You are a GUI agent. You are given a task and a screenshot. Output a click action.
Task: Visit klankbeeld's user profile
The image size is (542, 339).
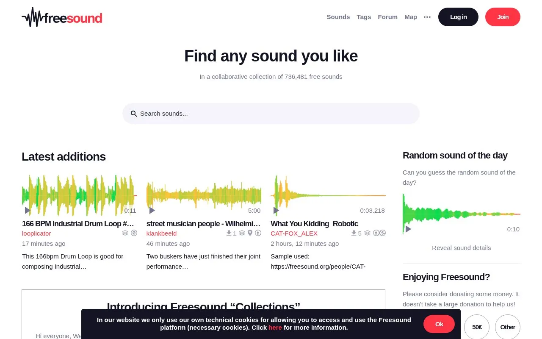coord(161,233)
